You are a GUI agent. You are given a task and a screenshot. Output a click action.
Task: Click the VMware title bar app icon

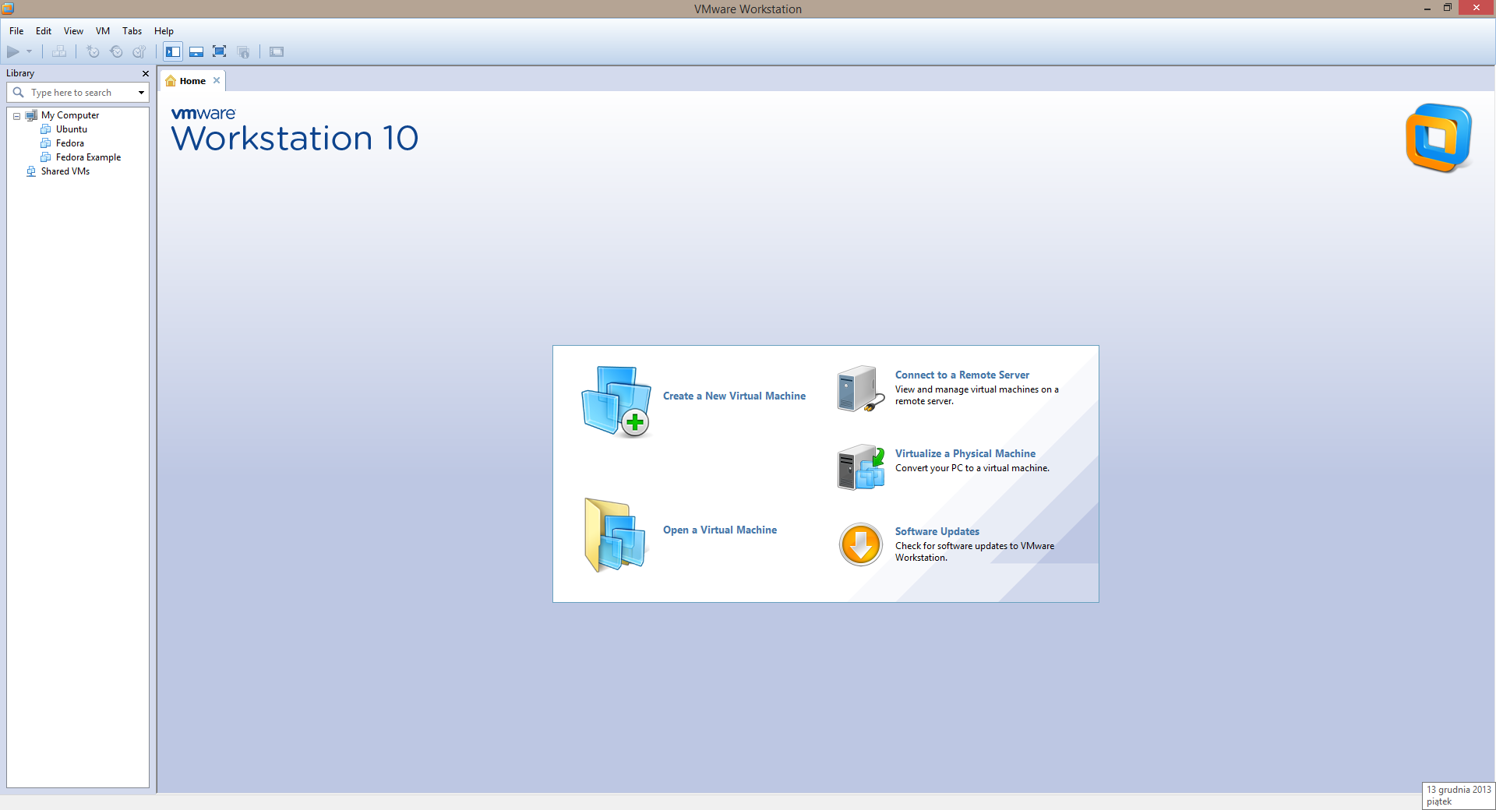(8, 9)
